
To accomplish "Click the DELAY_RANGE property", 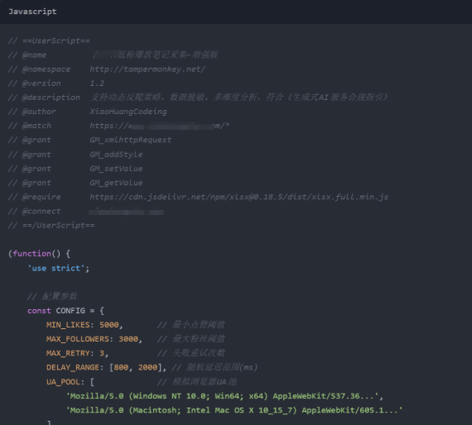I will pos(73,367).
